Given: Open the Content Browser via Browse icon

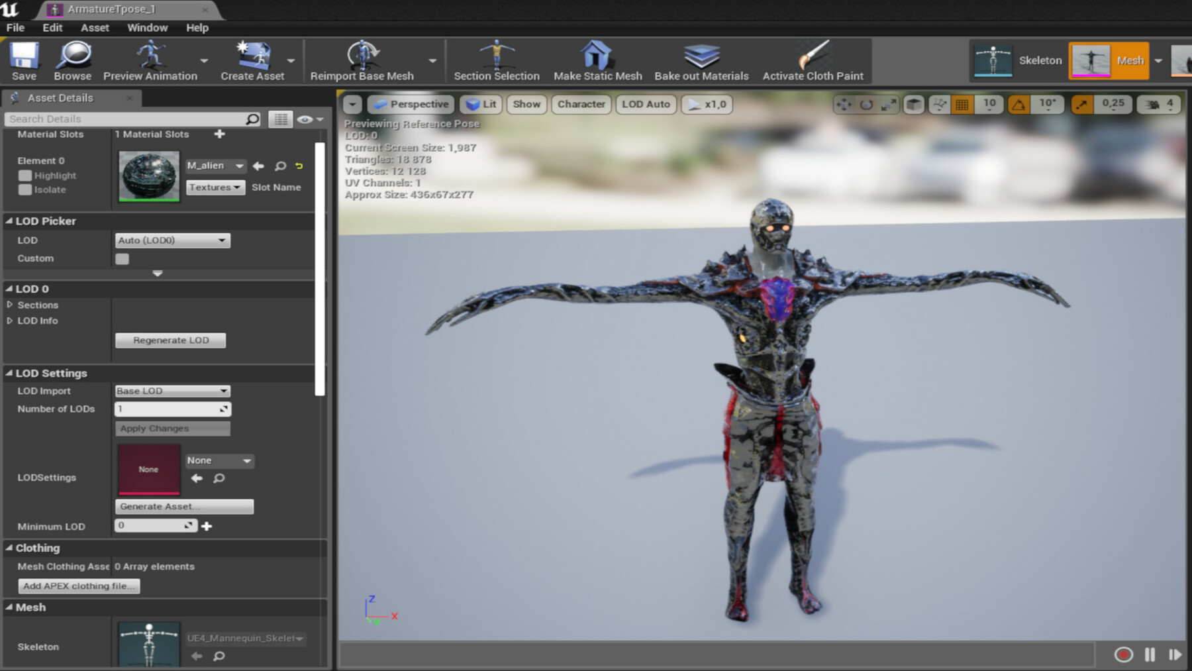Looking at the screenshot, I should [x=73, y=60].
